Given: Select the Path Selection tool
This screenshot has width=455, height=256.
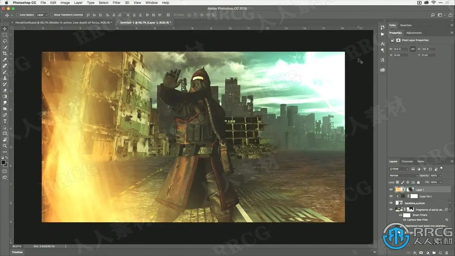Looking at the screenshot, I should click(5, 127).
